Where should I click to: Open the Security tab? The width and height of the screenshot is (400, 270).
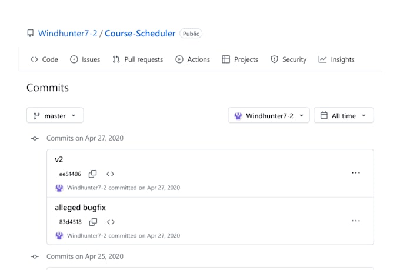point(288,59)
